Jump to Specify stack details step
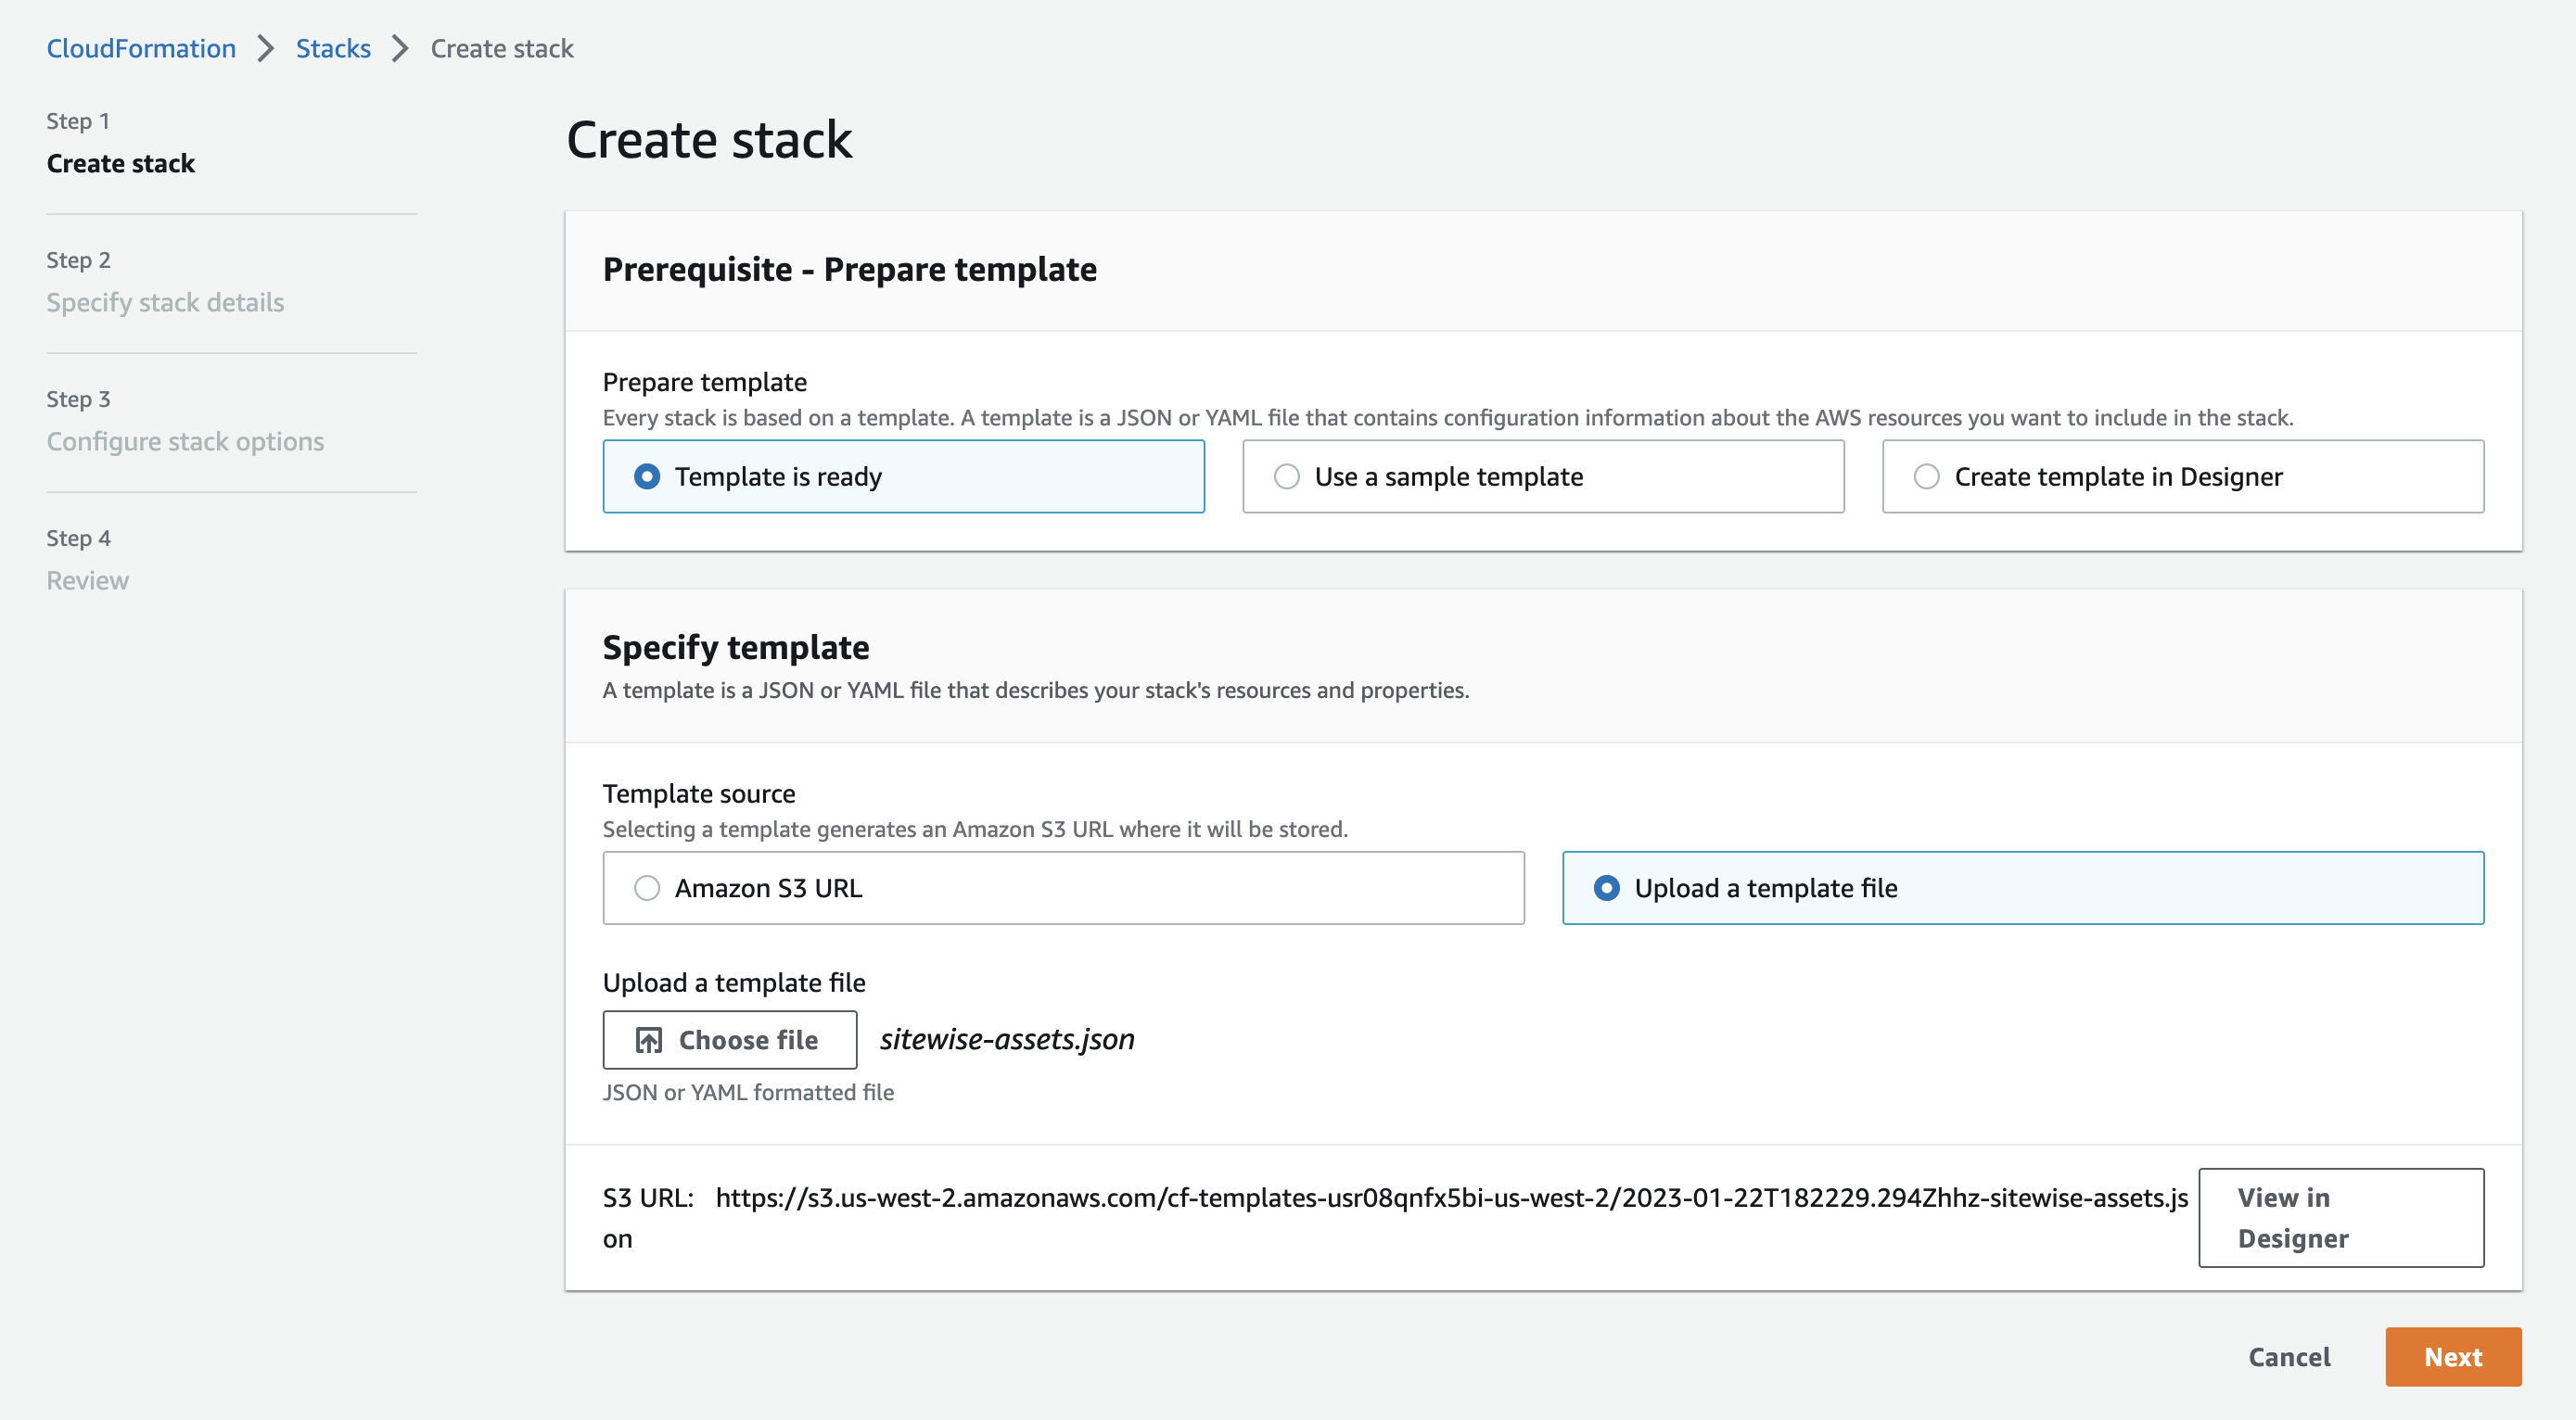2576x1420 pixels. [x=165, y=302]
